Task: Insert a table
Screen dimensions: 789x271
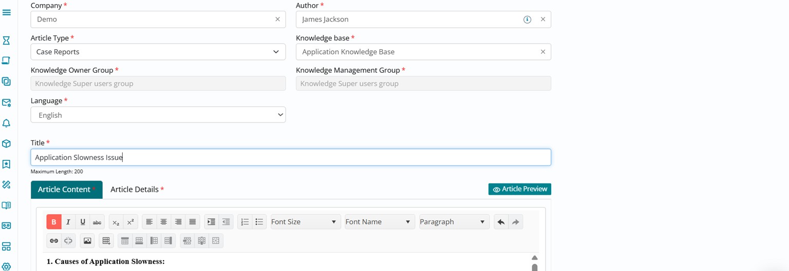Action: [x=106, y=241]
